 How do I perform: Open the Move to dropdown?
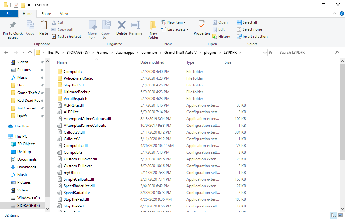92,35
